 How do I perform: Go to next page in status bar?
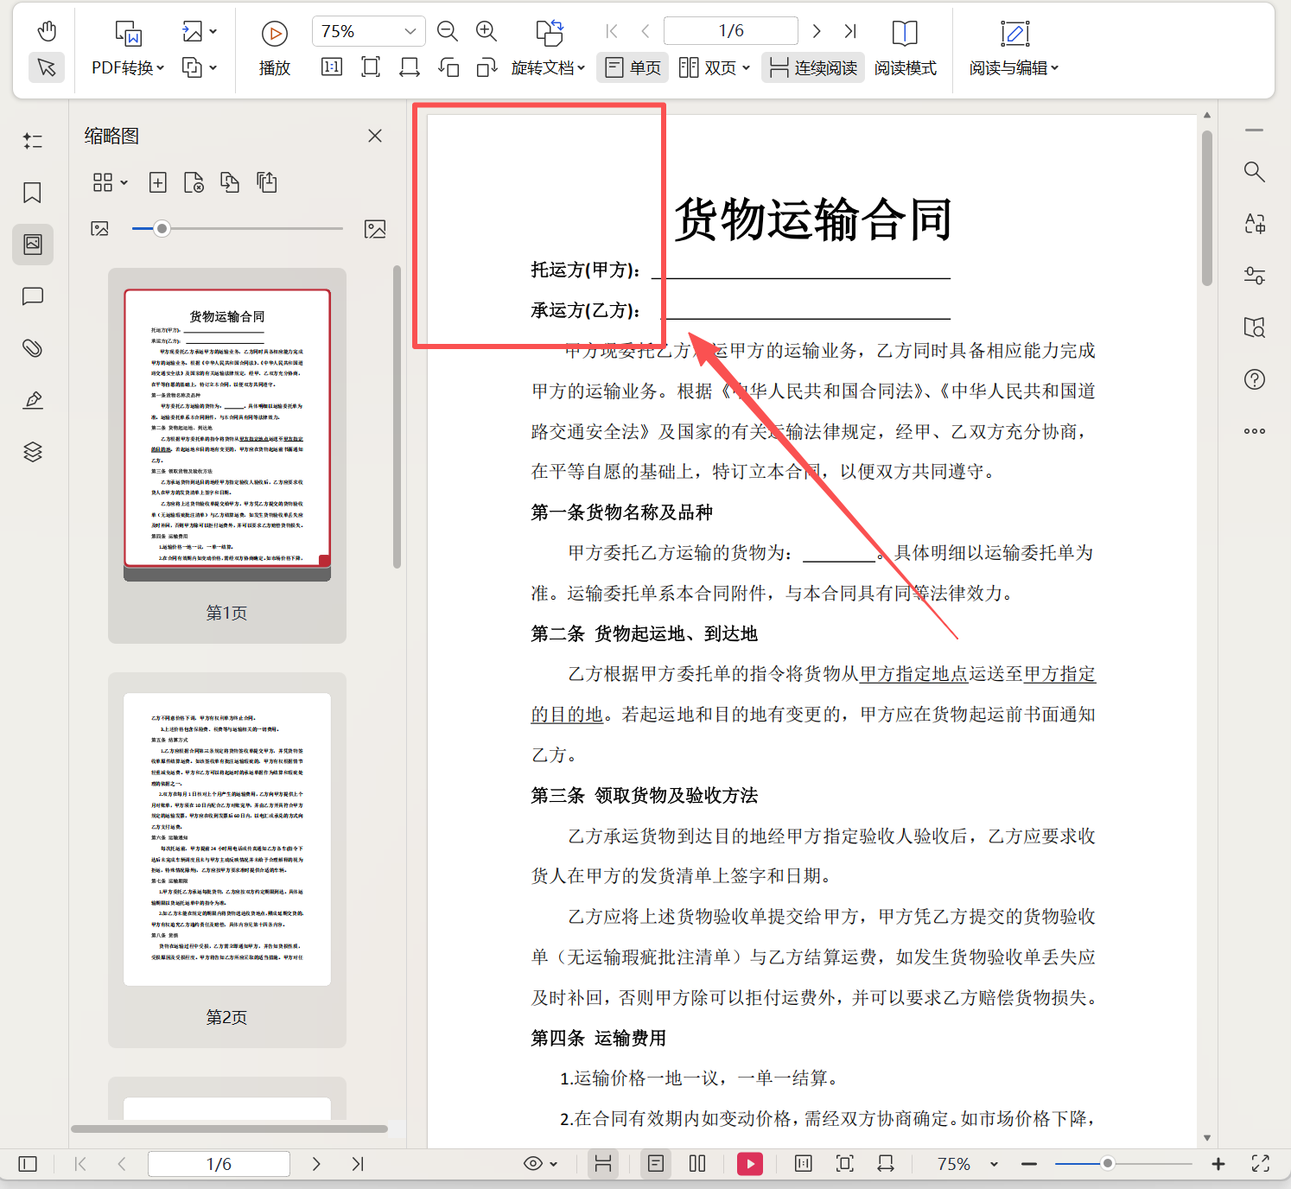pyautogui.click(x=316, y=1164)
